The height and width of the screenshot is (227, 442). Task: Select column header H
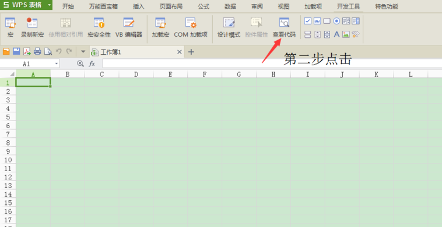click(273, 74)
